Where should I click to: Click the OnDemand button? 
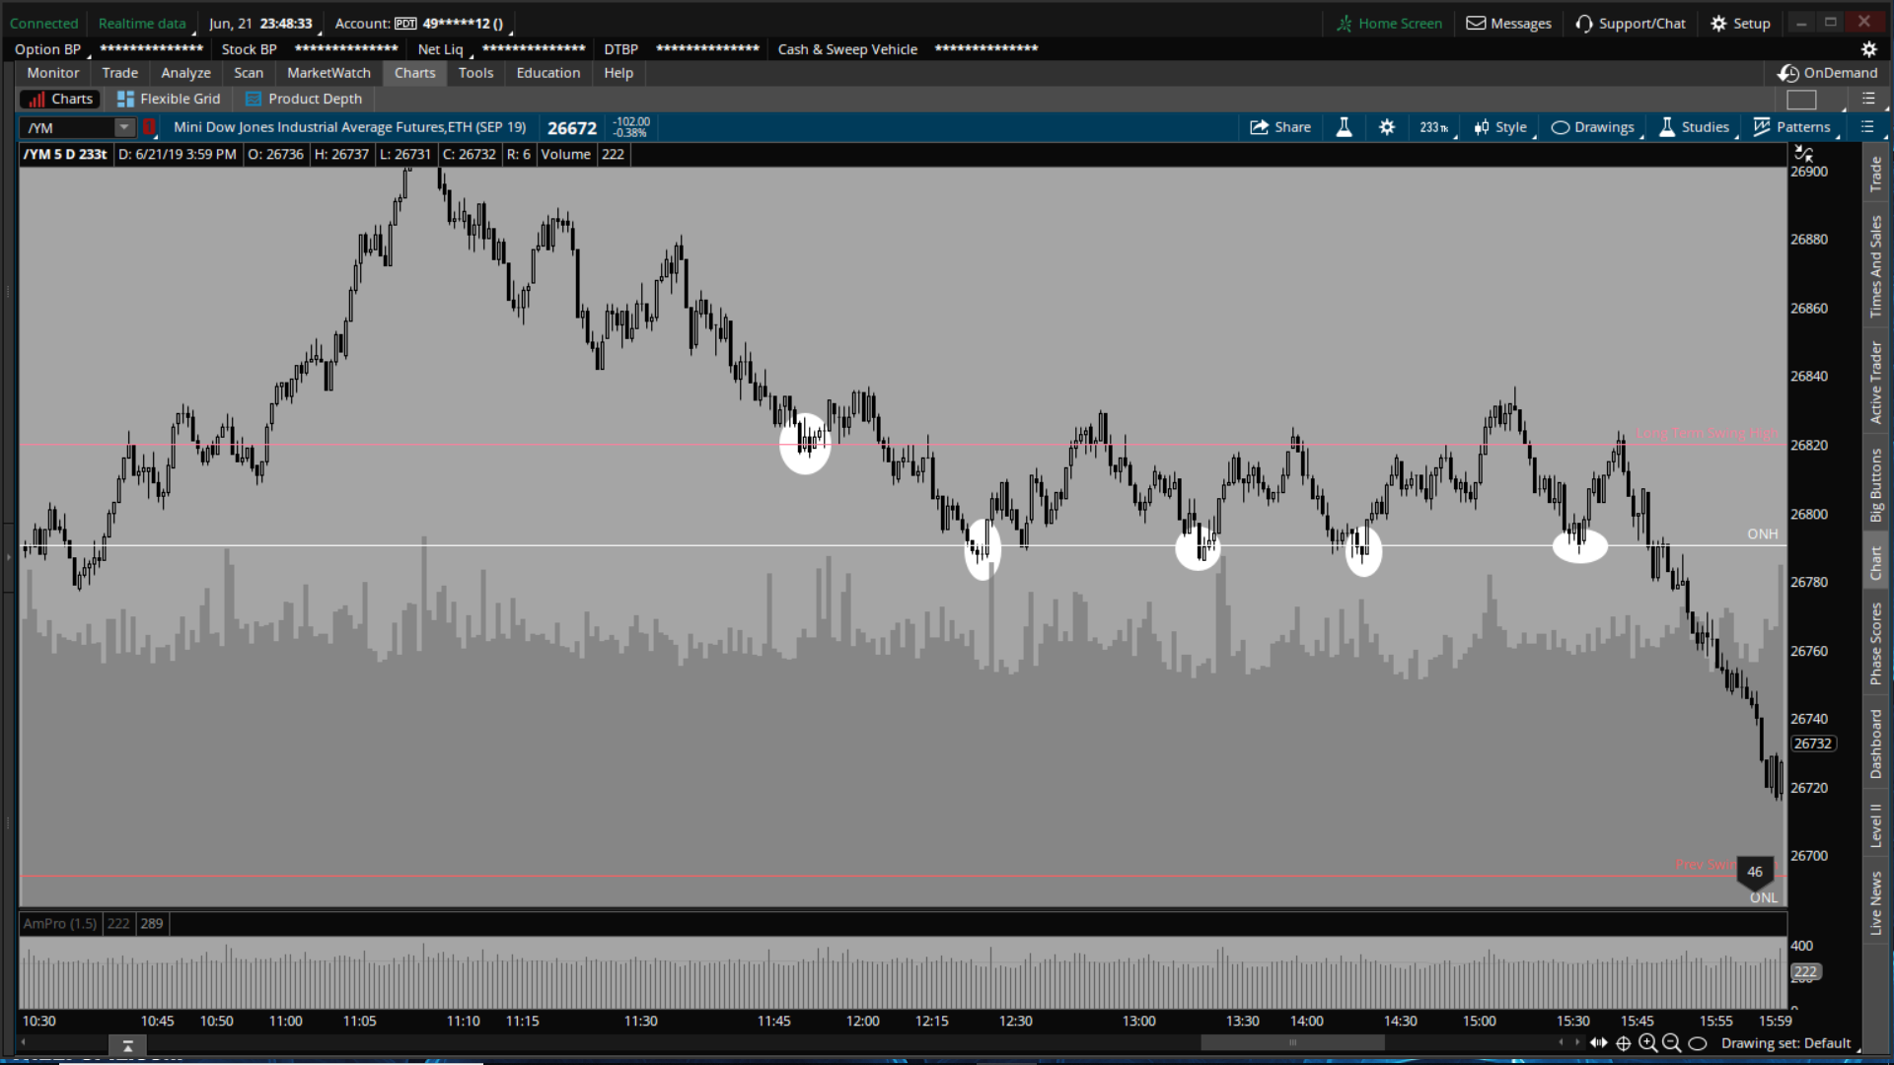coord(1828,73)
